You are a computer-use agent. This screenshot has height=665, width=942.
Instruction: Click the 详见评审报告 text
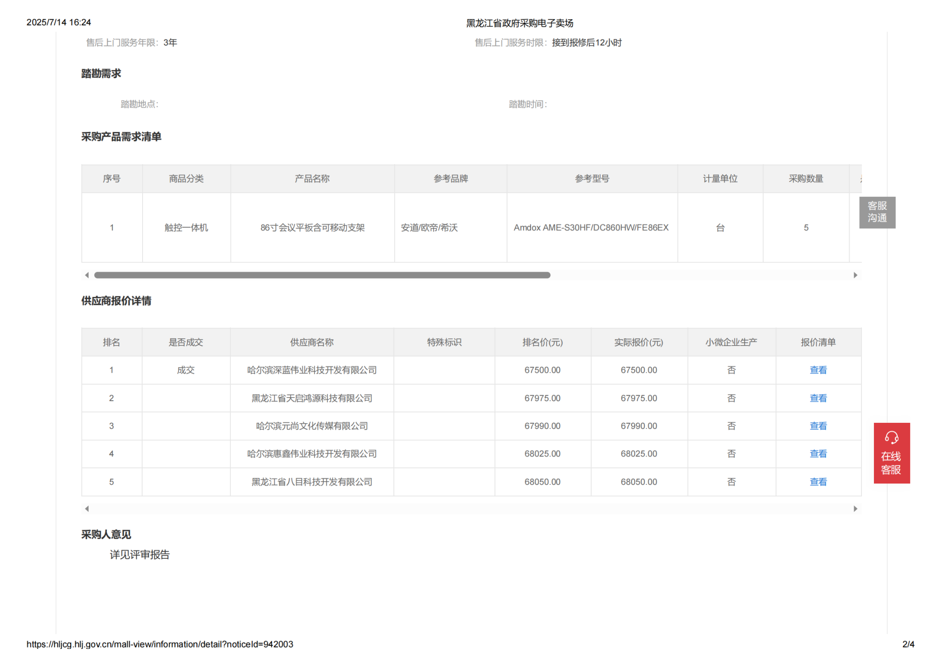click(x=139, y=555)
